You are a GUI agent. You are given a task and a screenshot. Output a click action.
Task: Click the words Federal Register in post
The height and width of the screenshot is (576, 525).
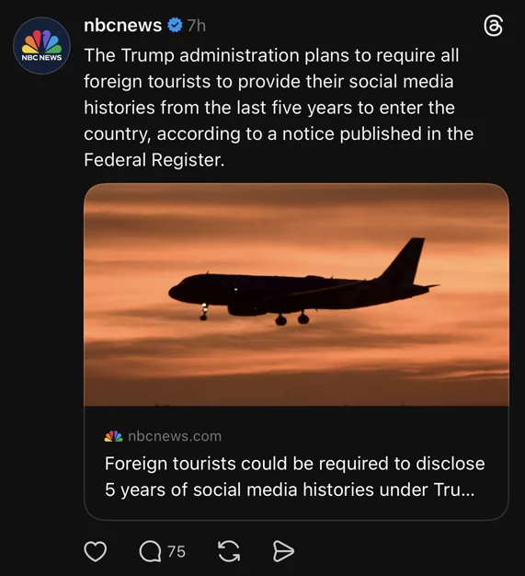(154, 160)
